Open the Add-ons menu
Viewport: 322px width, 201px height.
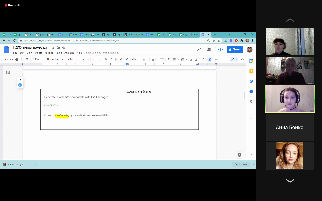[x=69, y=53]
